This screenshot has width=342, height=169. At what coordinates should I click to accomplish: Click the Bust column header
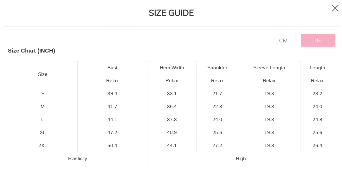tap(112, 68)
